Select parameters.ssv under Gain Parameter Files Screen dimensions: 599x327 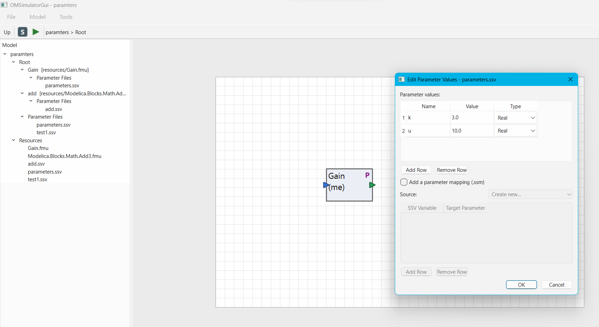[62, 86]
